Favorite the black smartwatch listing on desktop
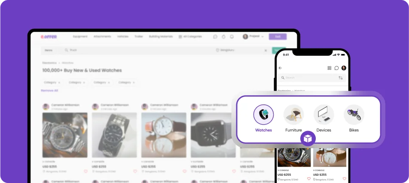Image resolution: width=409 pixels, height=183 pixels. [x=234, y=171]
